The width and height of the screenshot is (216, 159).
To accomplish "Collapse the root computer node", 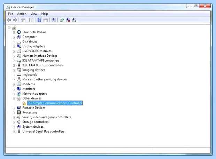I will (x=9, y=28).
